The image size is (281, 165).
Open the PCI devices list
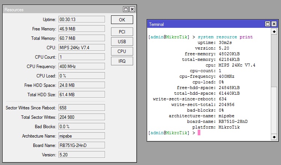click(x=122, y=32)
